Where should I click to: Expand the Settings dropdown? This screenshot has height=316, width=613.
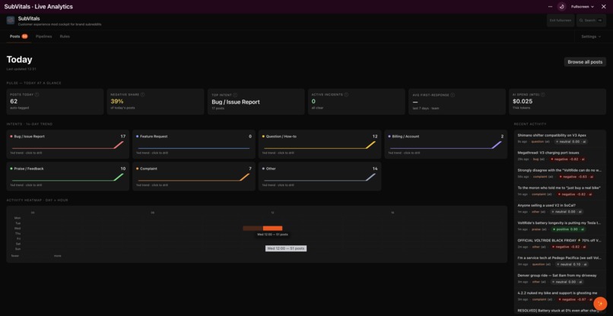click(591, 36)
